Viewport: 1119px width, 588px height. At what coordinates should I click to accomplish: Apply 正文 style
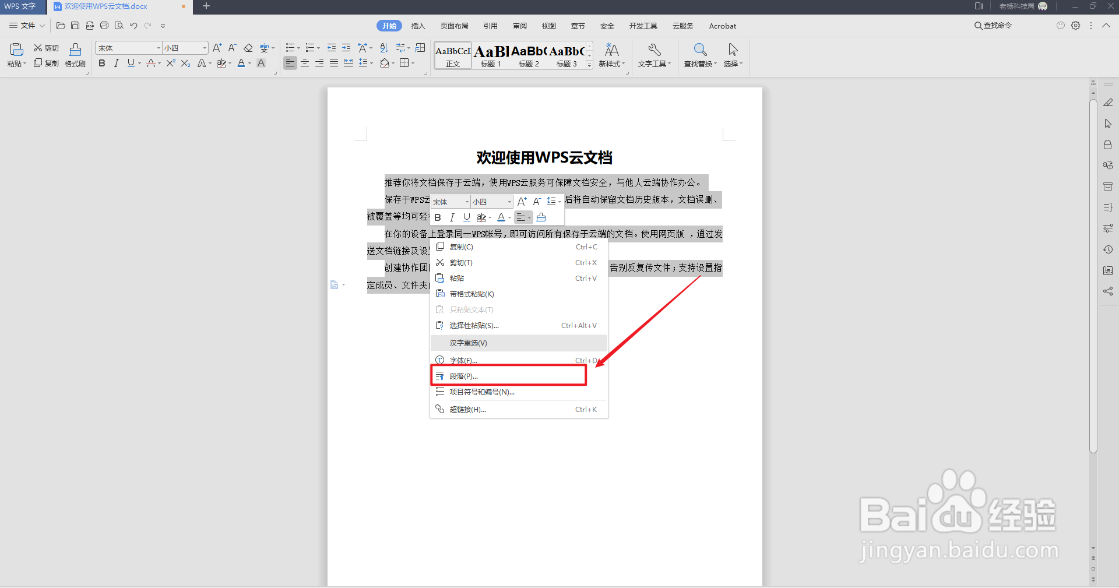point(453,55)
